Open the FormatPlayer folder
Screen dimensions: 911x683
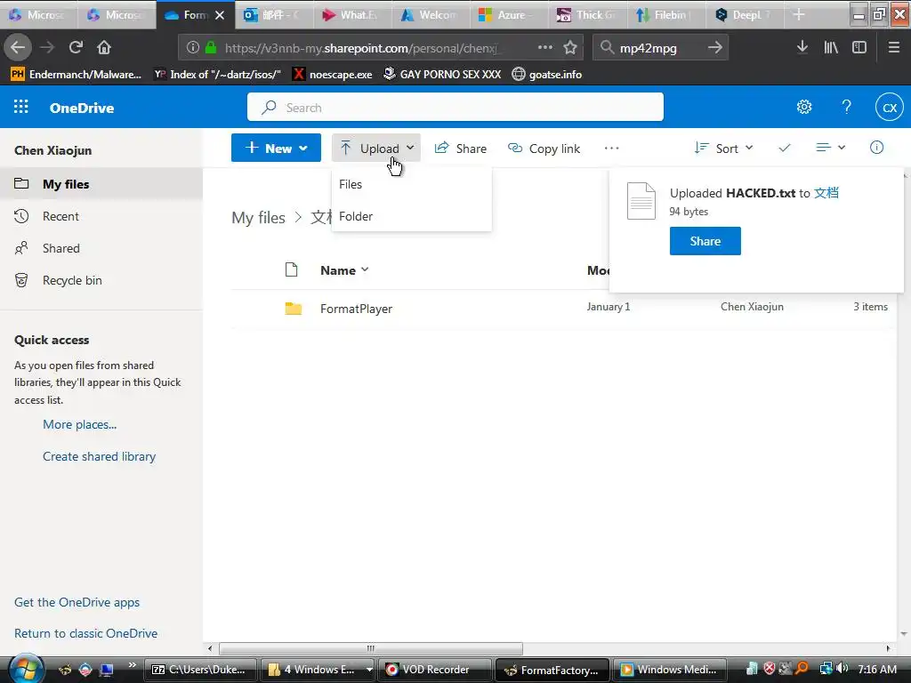click(x=356, y=309)
